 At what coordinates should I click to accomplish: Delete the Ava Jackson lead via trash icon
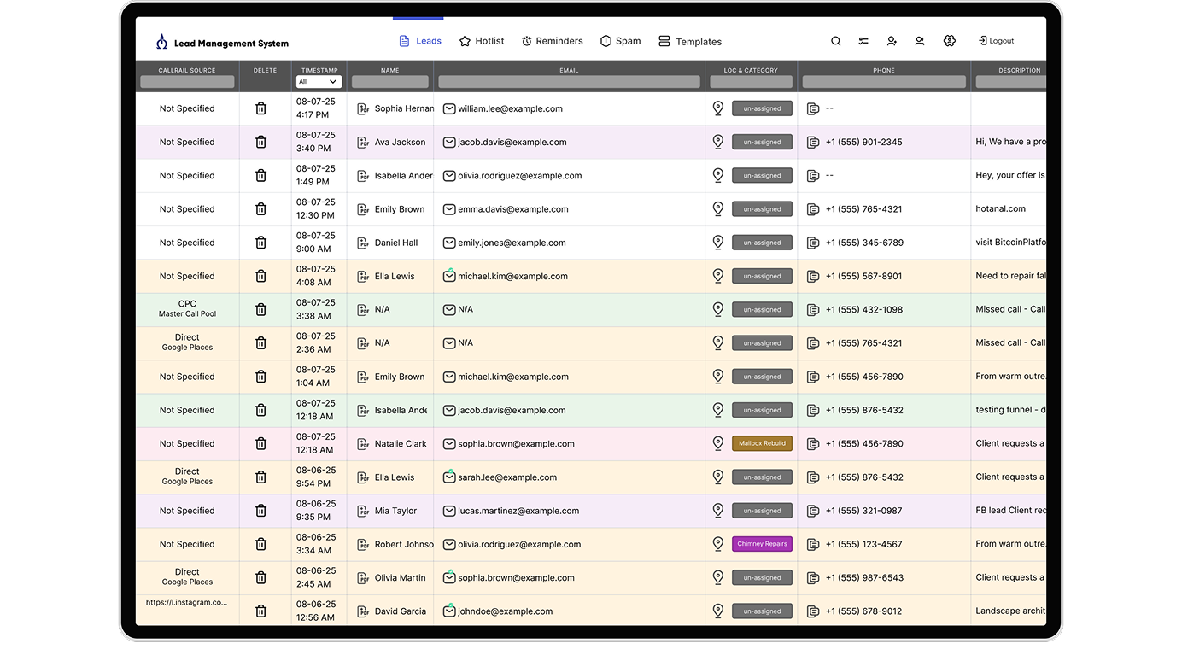tap(261, 143)
